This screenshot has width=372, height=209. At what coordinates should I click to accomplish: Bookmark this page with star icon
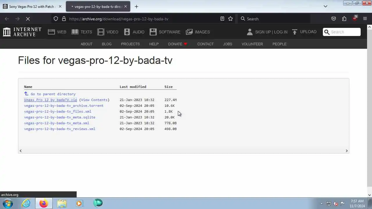(x=230, y=19)
